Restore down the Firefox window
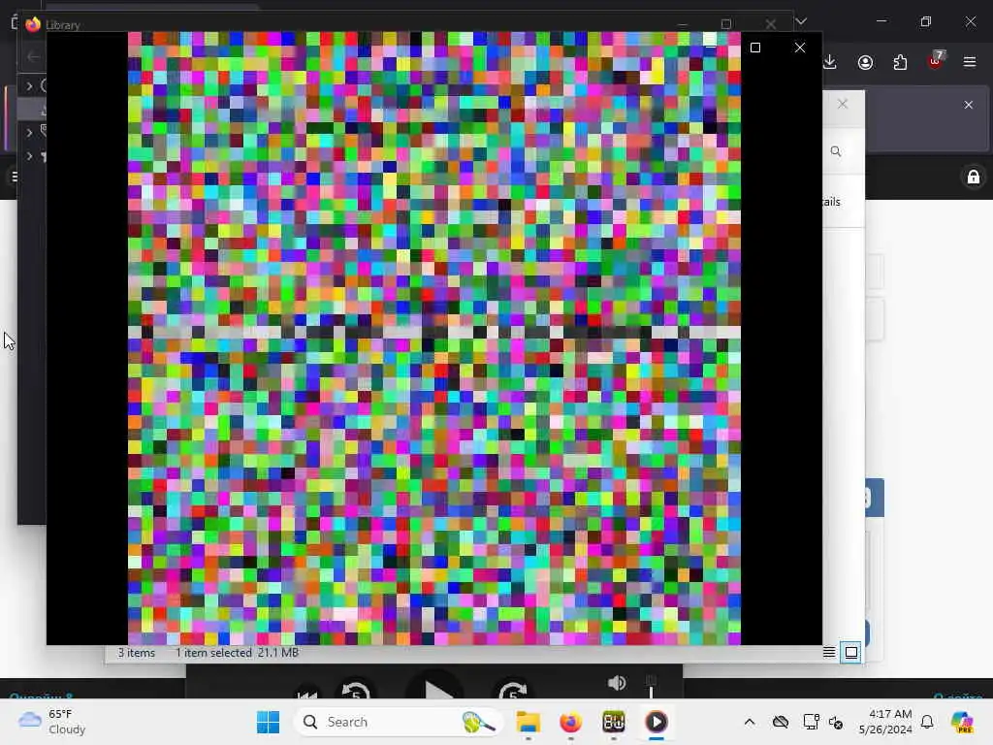The image size is (993, 745). 926,21
